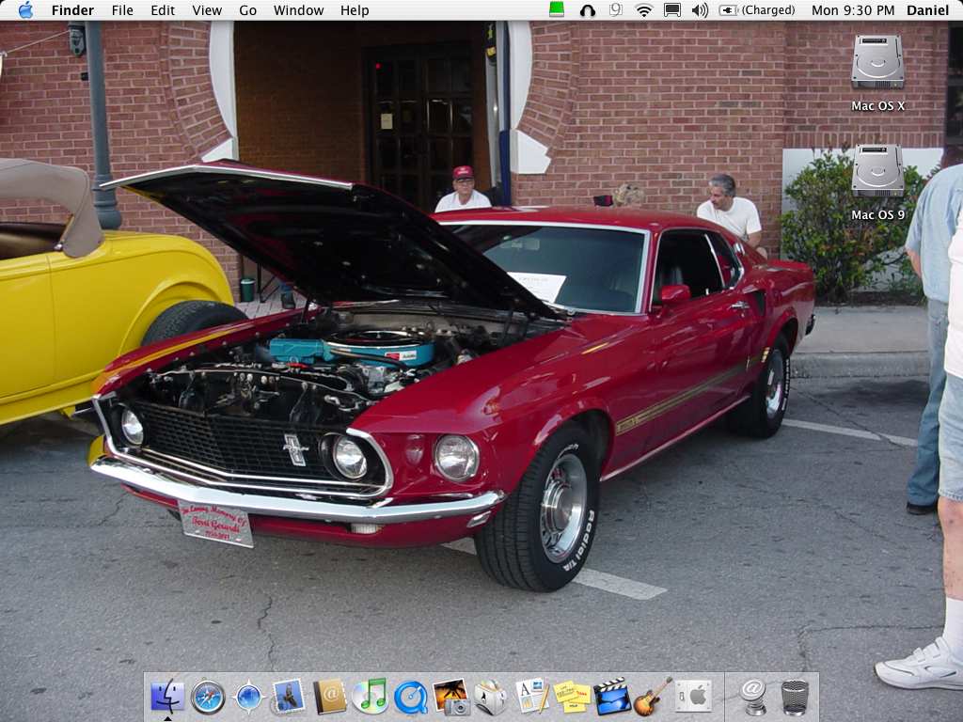Open the Displays menu bar icon
Image resolution: width=963 pixels, height=722 pixels.
(672, 10)
